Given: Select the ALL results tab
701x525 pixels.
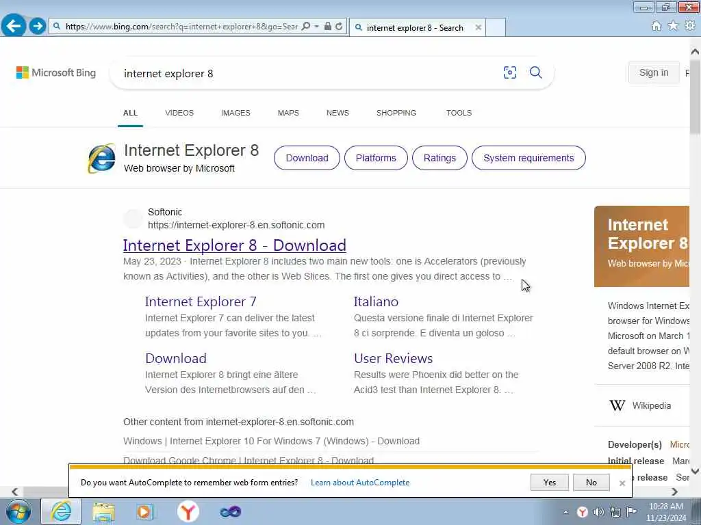Looking at the screenshot, I should [x=130, y=113].
